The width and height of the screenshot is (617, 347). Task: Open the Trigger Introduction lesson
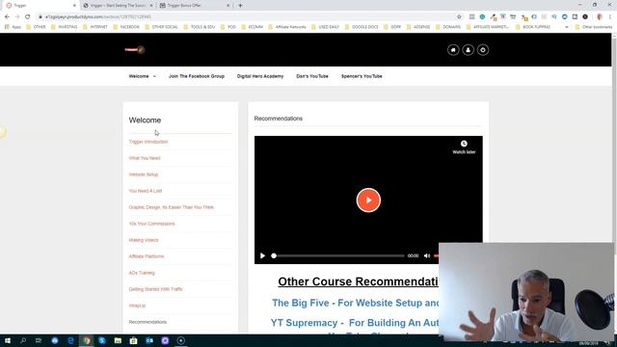[x=148, y=142]
